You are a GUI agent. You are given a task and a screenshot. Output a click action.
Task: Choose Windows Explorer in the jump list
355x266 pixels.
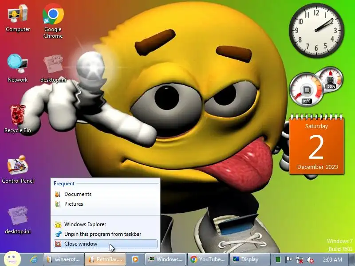(105, 224)
